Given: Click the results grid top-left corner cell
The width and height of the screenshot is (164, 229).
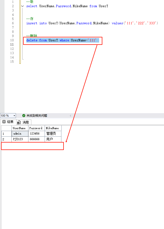Looking at the screenshot, I should [6, 128].
